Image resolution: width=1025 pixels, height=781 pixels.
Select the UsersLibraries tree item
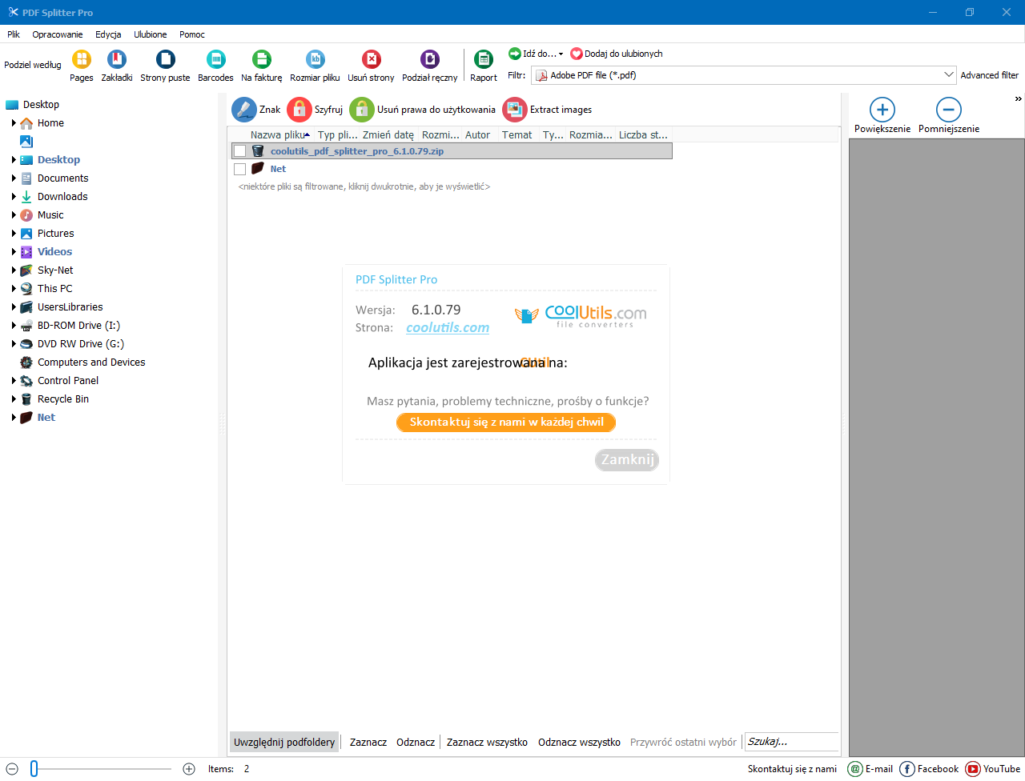[70, 307]
